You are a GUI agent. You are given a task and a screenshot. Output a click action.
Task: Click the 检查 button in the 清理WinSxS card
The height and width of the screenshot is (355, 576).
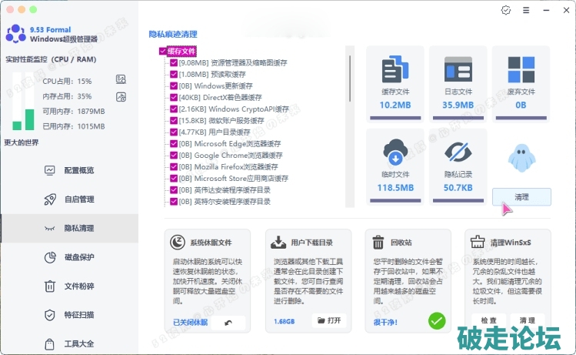[489, 321]
